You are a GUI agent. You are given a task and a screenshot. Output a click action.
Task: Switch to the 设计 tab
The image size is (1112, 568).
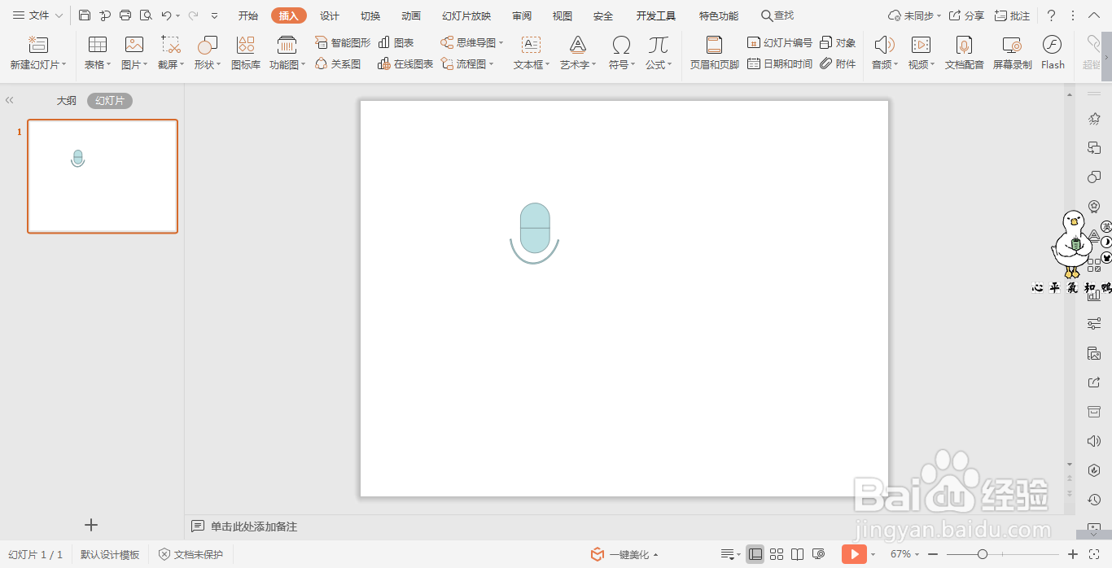click(330, 15)
